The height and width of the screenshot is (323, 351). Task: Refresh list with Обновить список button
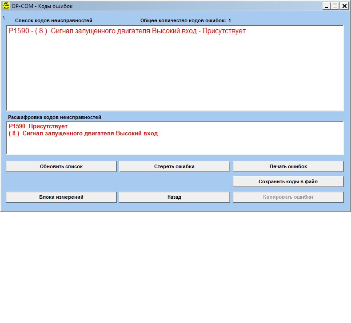61,166
